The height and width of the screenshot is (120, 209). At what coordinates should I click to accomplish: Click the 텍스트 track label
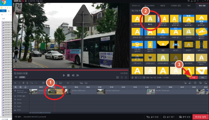point(19,106)
